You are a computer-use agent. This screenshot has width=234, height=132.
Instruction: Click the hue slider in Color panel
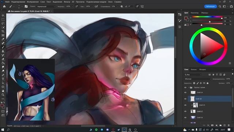pyautogui.click(x=207, y=17)
